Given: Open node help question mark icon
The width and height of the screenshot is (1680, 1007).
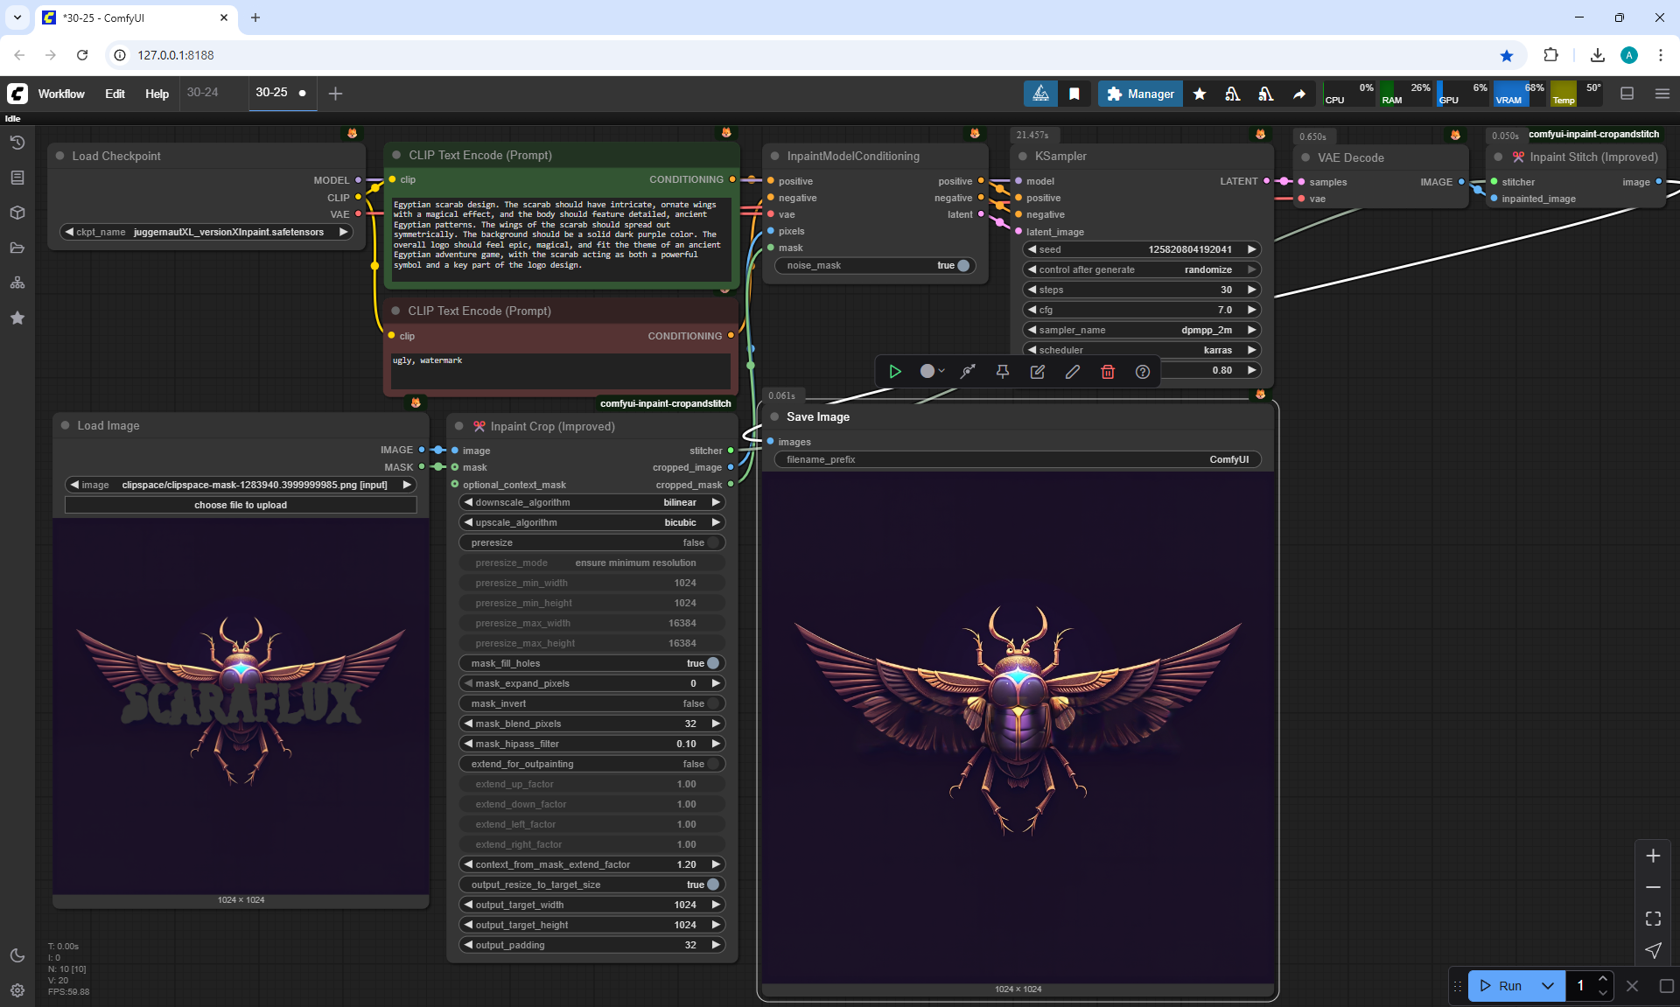Looking at the screenshot, I should (1142, 372).
